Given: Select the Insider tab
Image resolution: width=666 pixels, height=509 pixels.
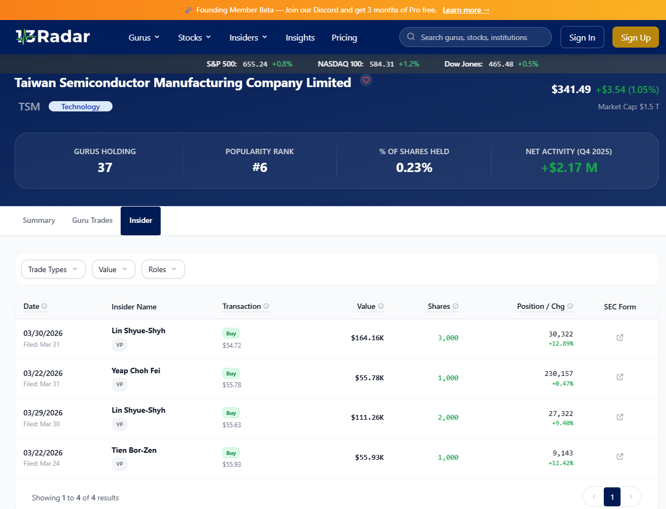Looking at the screenshot, I should [x=141, y=221].
